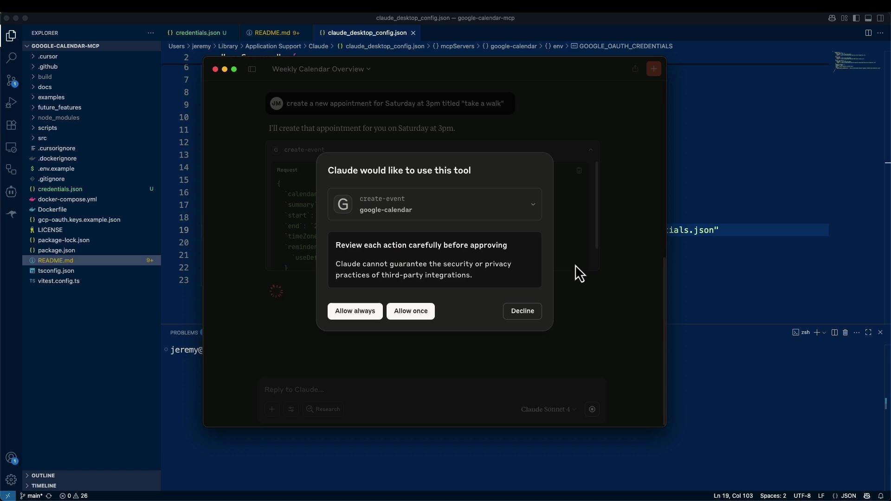Screen dimensions: 891x501
Task: Expand the node_modules folder
Action: point(91,117)
